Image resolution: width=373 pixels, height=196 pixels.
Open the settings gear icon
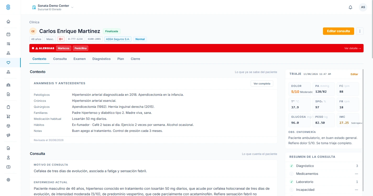click(x=8, y=180)
